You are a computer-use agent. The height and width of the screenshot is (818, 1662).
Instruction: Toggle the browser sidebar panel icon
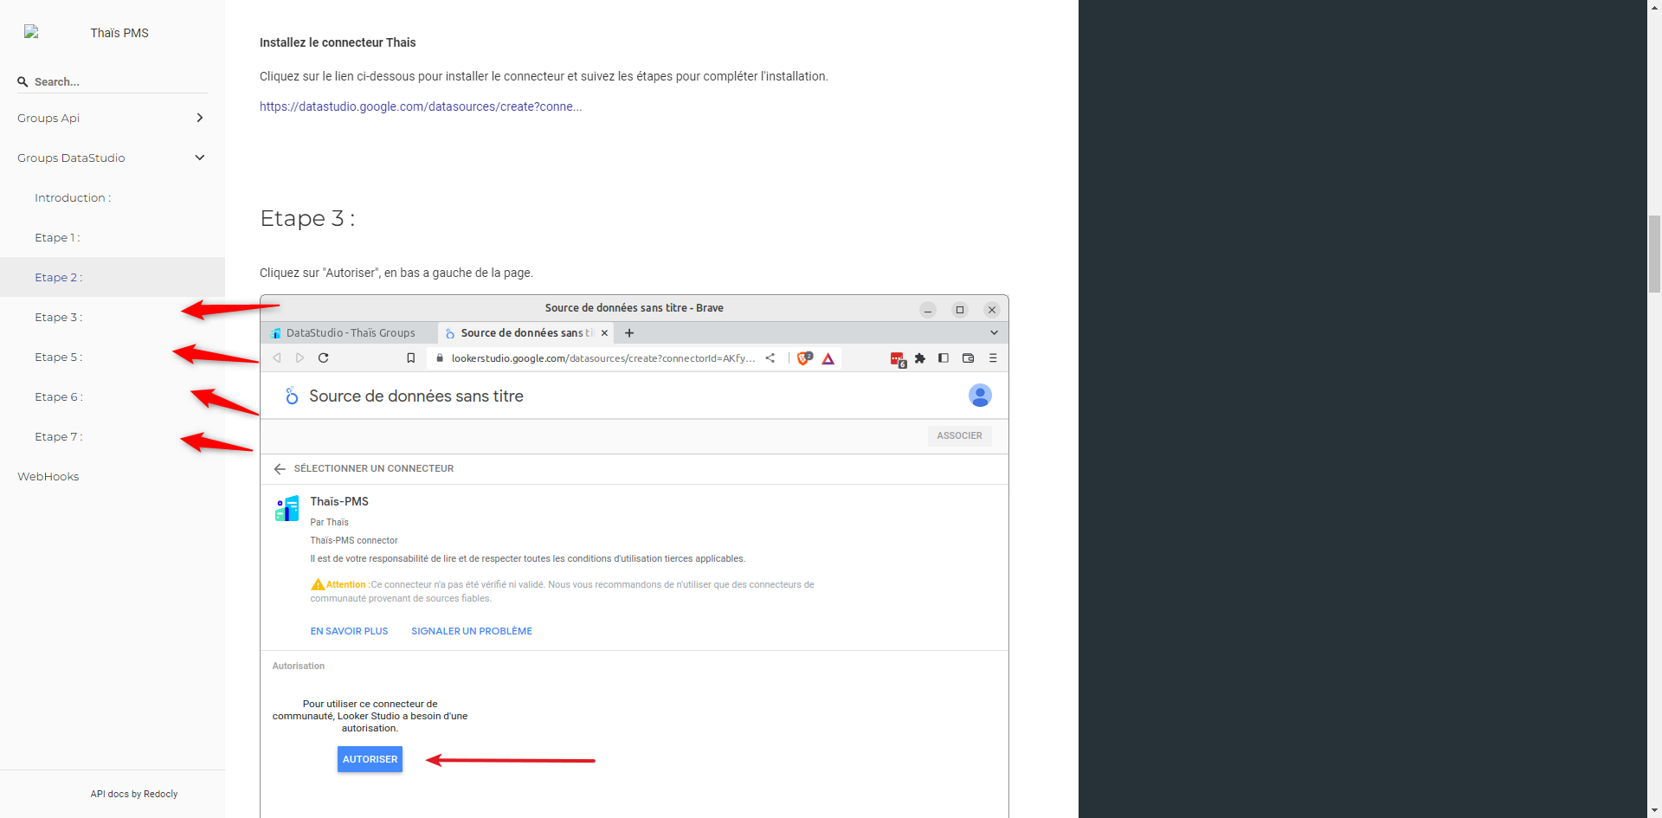944,357
